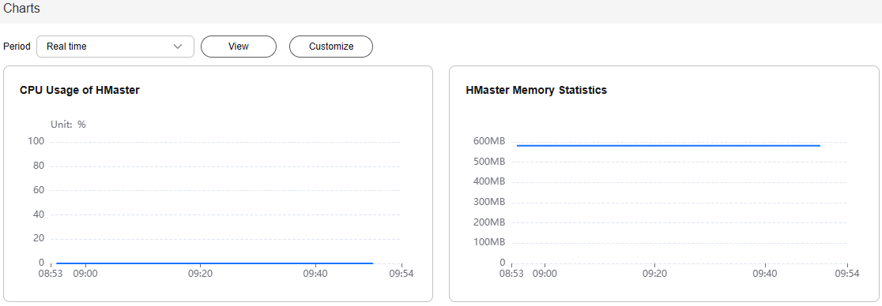Image resolution: width=882 pixels, height=306 pixels.
Task: Click the Period label text
Action: (17, 47)
